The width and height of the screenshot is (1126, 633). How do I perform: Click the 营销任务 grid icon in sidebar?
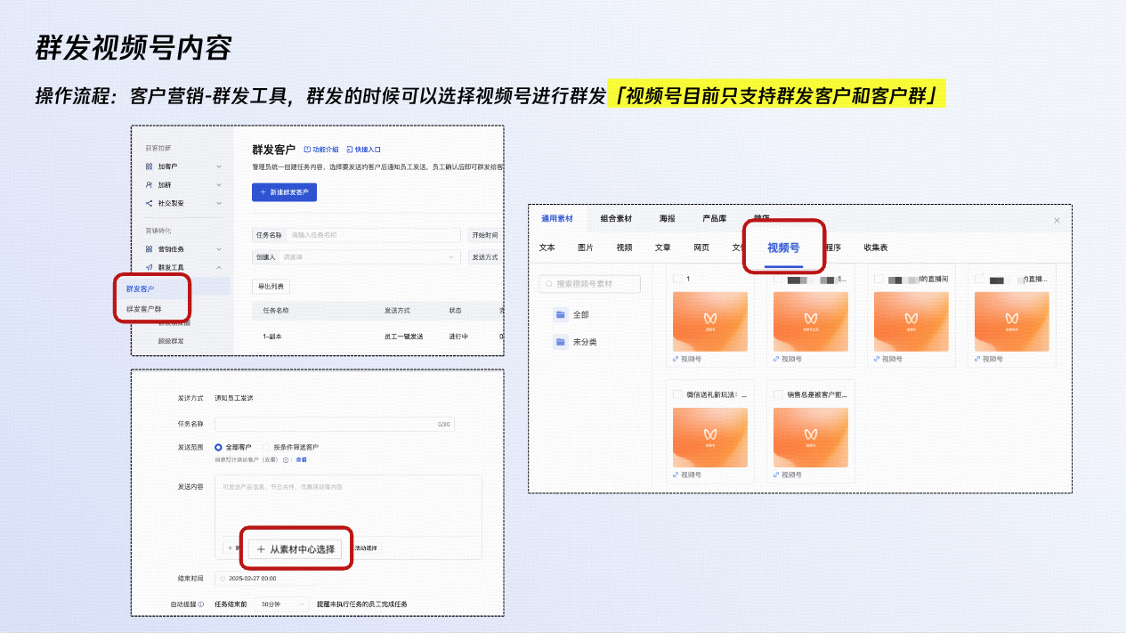coord(149,249)
